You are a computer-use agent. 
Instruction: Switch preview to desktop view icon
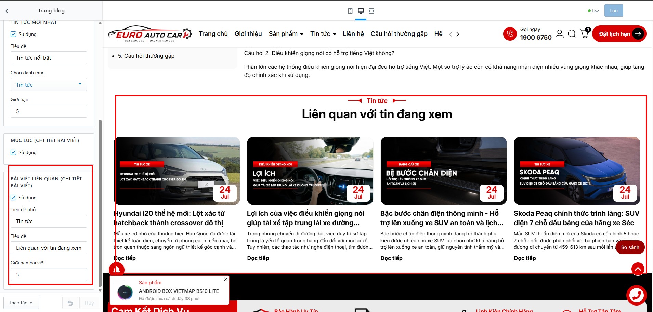pyautogui.click(x=361, y=11)
